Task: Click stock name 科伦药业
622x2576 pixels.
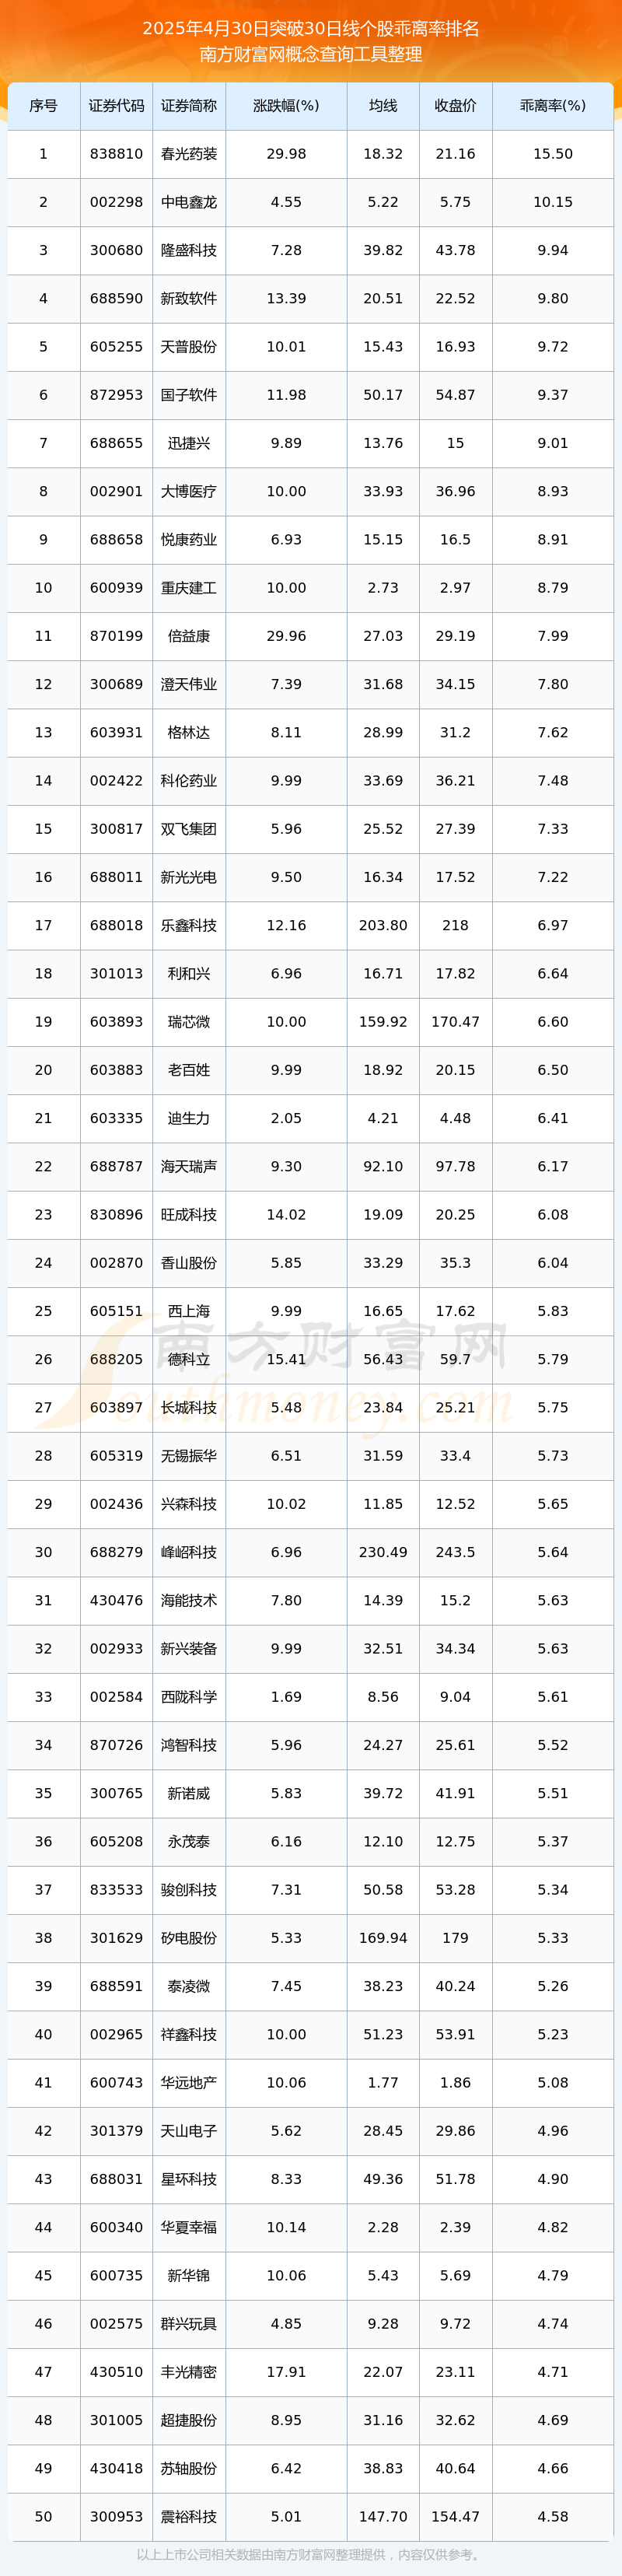Action: [189, 780]
